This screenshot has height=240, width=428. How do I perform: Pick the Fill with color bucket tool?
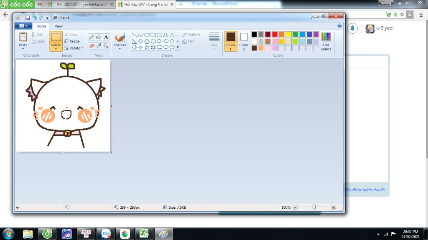tap(99, 37)
